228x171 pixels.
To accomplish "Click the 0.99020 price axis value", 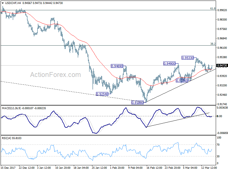I will 222,10.
